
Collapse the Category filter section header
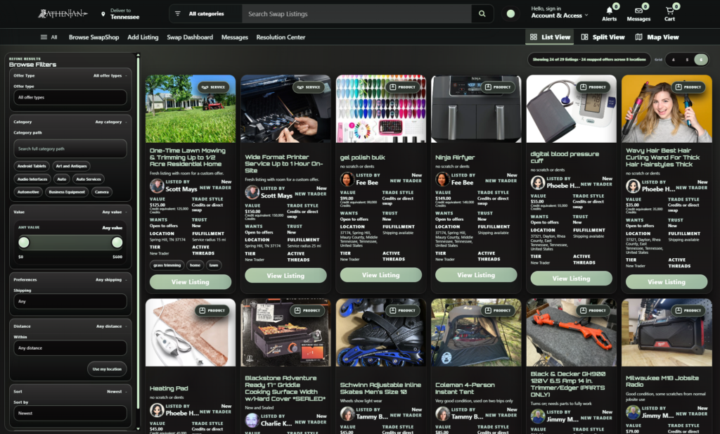pos(70,122)
